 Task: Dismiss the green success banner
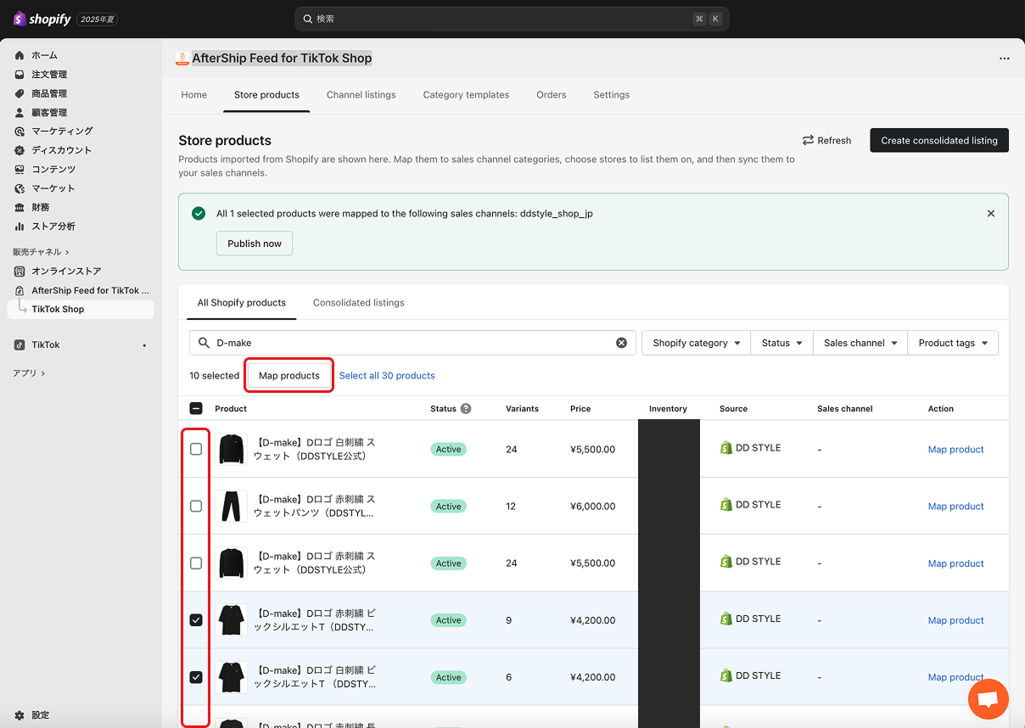tap(990, 214)
